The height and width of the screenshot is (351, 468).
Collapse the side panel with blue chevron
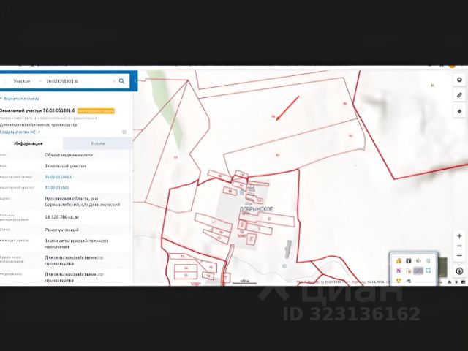coord(135,81)
